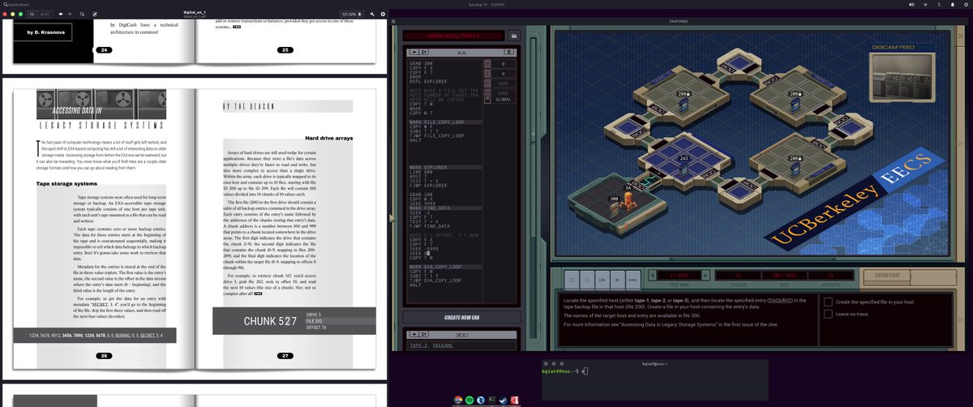Click the T register icon
Image resolution: width=973 pixels, height=407 pixels.
click(487, 73)
